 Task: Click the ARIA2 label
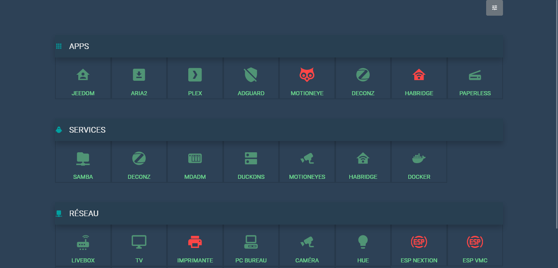(139, 93)
